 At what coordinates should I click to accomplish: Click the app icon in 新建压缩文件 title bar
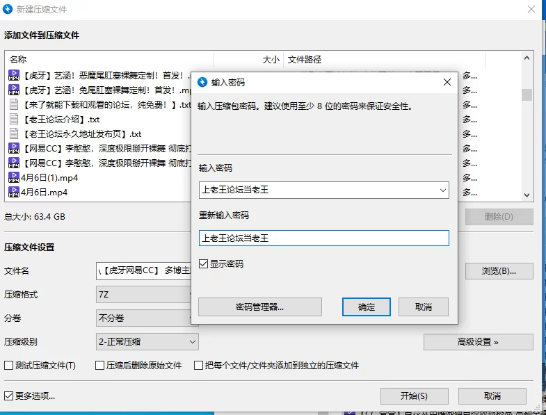coord(8,9)
